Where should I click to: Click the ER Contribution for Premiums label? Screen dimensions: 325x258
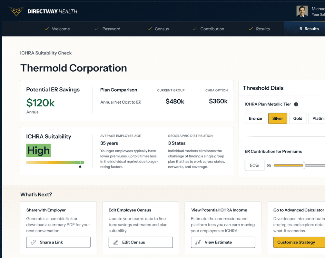(x=273, y=151)
